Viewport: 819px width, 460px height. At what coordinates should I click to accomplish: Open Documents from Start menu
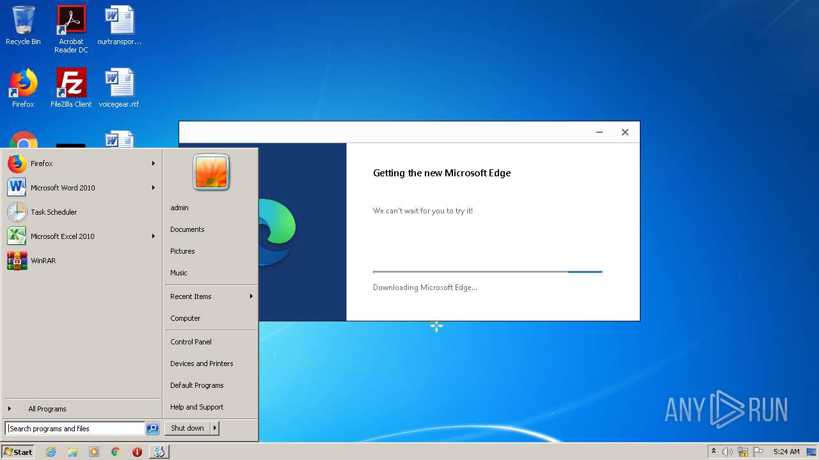[187, 229]
